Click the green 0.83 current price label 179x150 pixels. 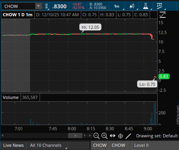[164, 76]
